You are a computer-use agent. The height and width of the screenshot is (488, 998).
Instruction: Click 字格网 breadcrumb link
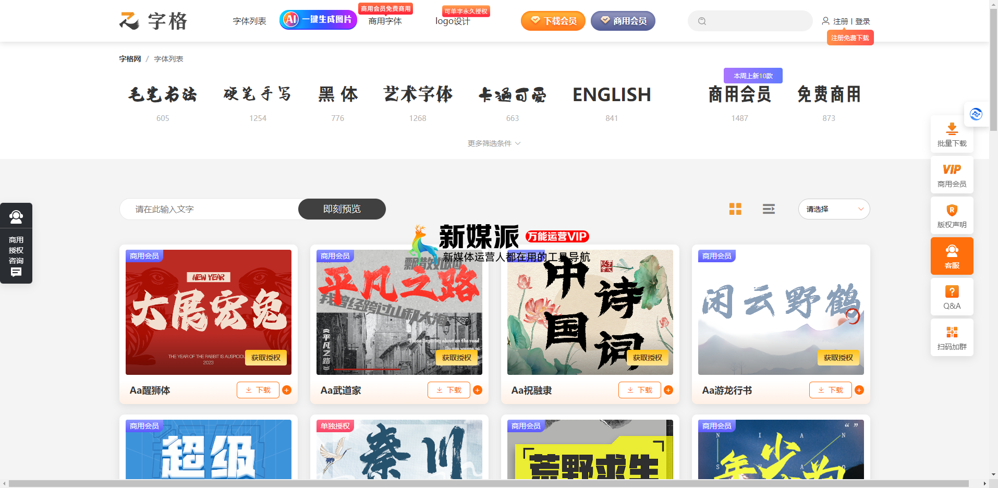[130, 59]
